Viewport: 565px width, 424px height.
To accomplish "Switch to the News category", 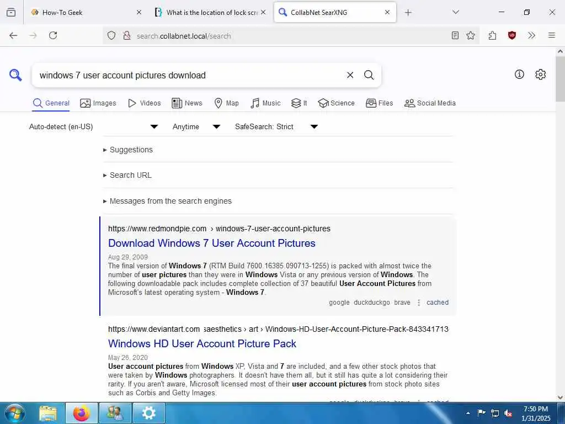I will pos(187,103).
